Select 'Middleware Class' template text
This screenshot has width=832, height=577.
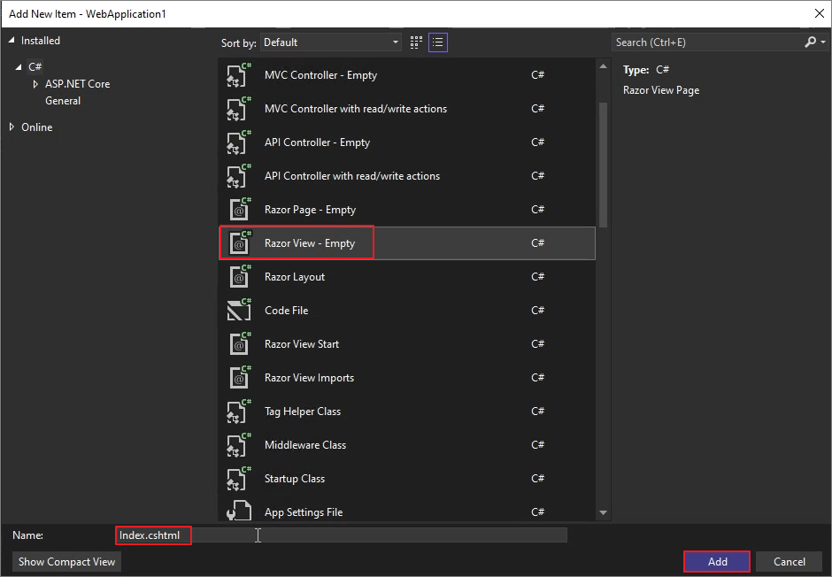(x=305, y=445)
